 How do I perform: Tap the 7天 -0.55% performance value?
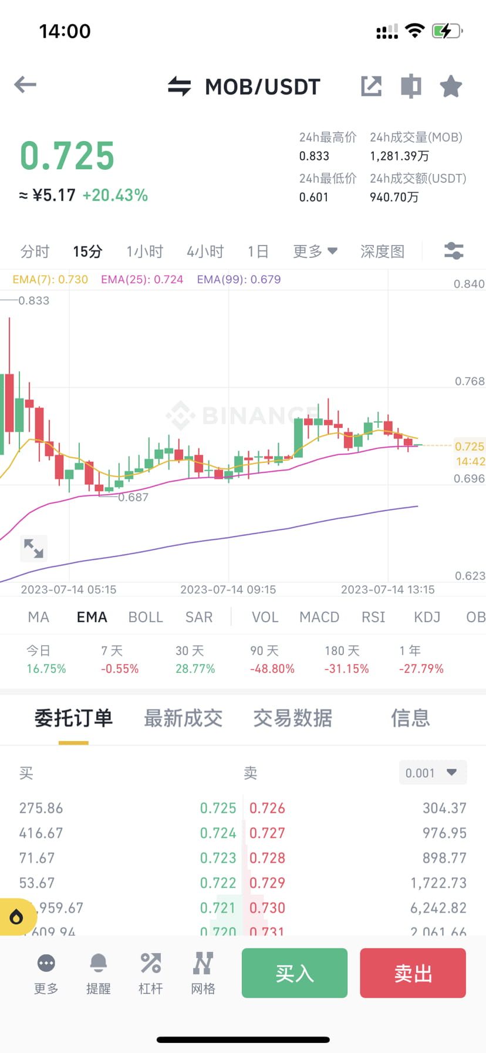click(x=120, y=669)
